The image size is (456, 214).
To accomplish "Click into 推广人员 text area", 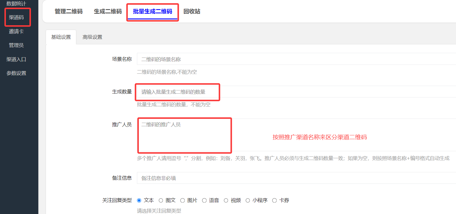I will tap(296, 135).
